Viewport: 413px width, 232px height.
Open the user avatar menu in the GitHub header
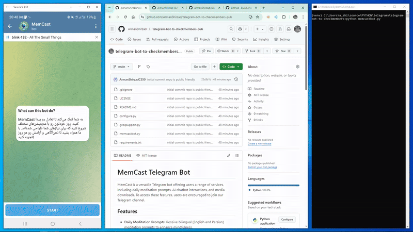(297, 29)
